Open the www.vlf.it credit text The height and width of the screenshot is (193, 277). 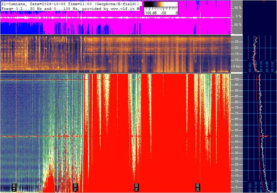coord(123,8)
